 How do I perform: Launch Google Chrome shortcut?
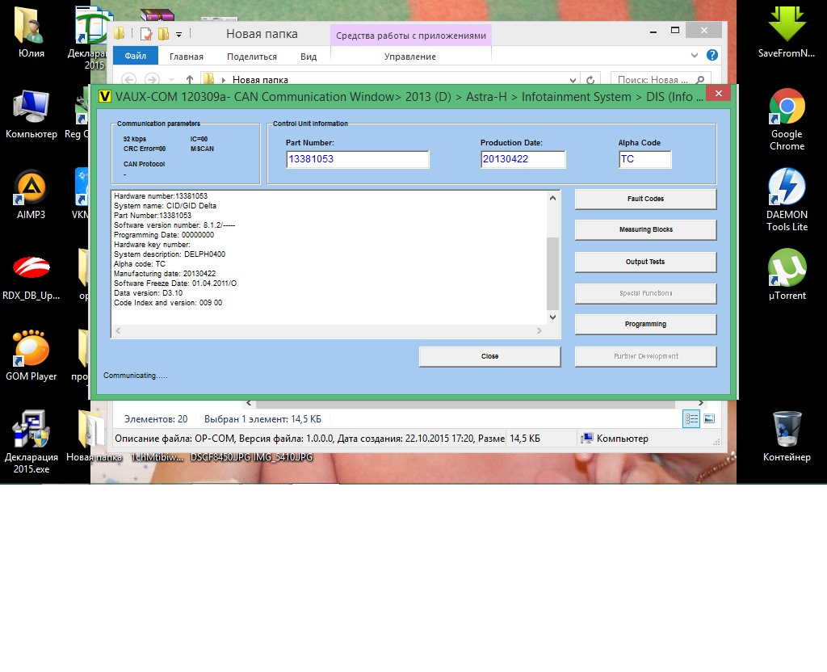point(787,120)
